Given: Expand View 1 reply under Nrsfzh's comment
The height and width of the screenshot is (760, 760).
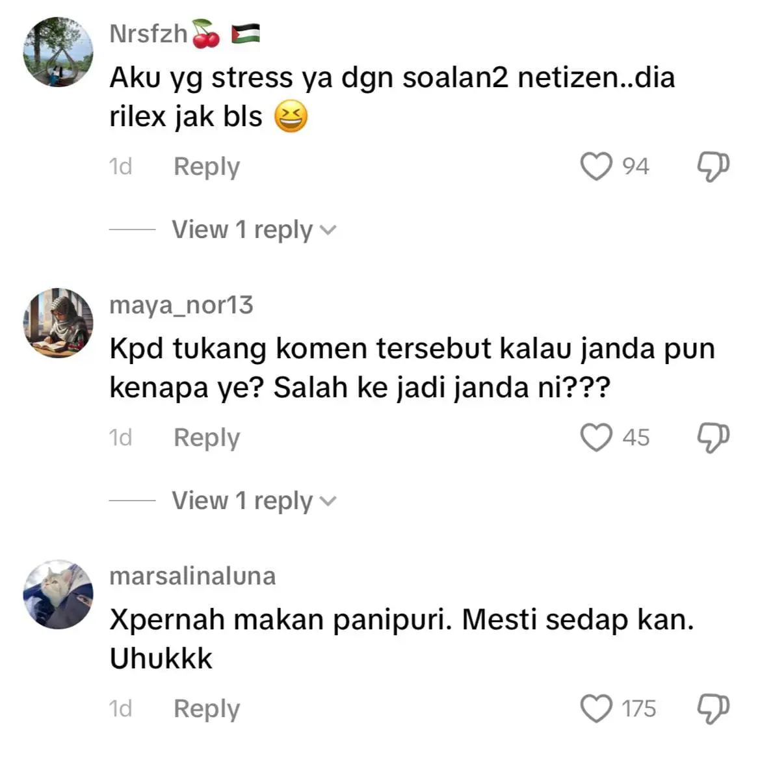Looking at the screenshot, I should tap(254, 229).
